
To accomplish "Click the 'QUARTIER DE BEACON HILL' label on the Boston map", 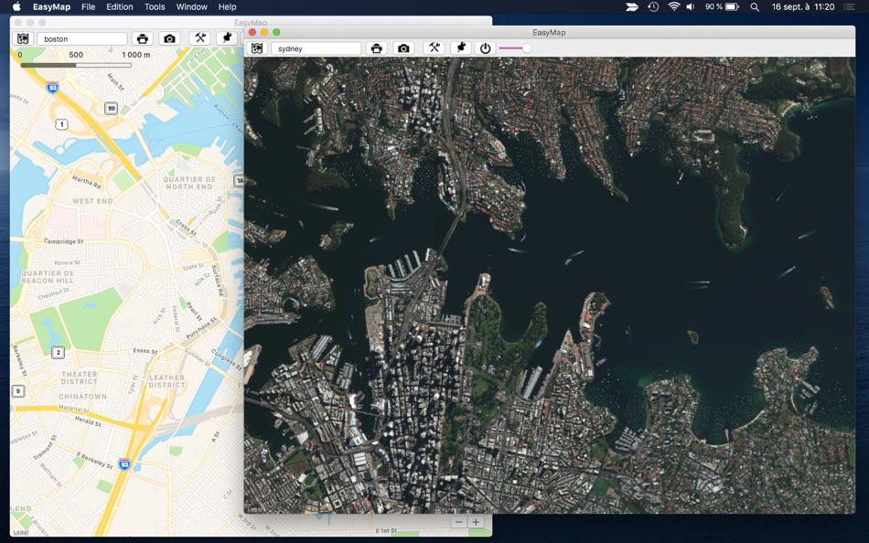I will [48, 277].
